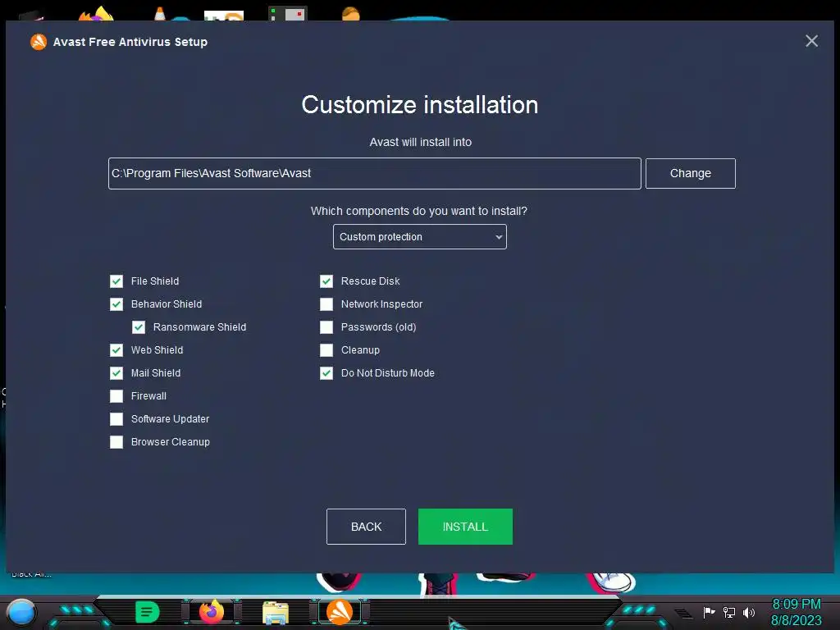Screen dimensions: 840x630
Task: Click the install path input field
Action: pyautogui.click(x=374, y=174)
